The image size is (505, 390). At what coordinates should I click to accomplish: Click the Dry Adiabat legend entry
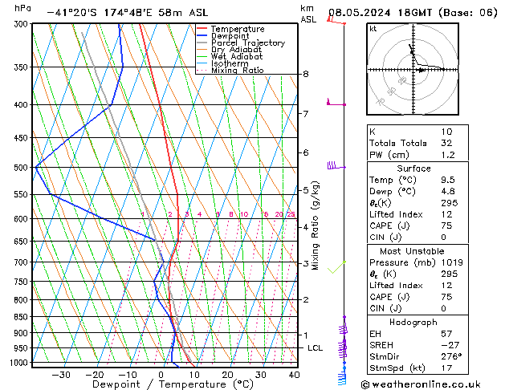pos(236,50)
